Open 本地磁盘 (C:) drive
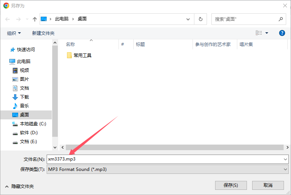Viewport: 291px width, 195px height. click(x=33, y=123)
